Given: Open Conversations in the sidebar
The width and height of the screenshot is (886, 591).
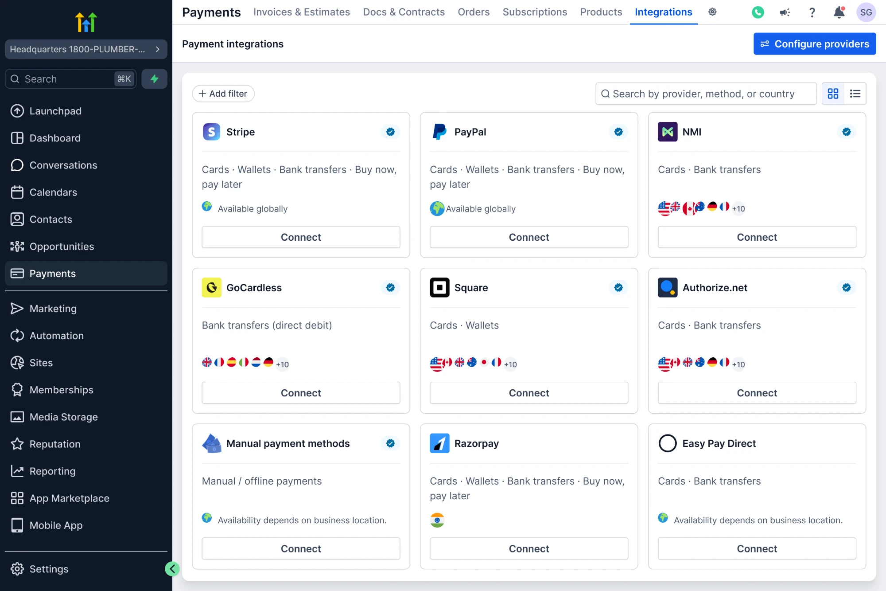Looking at the screenshot, I should pos(86,165).
